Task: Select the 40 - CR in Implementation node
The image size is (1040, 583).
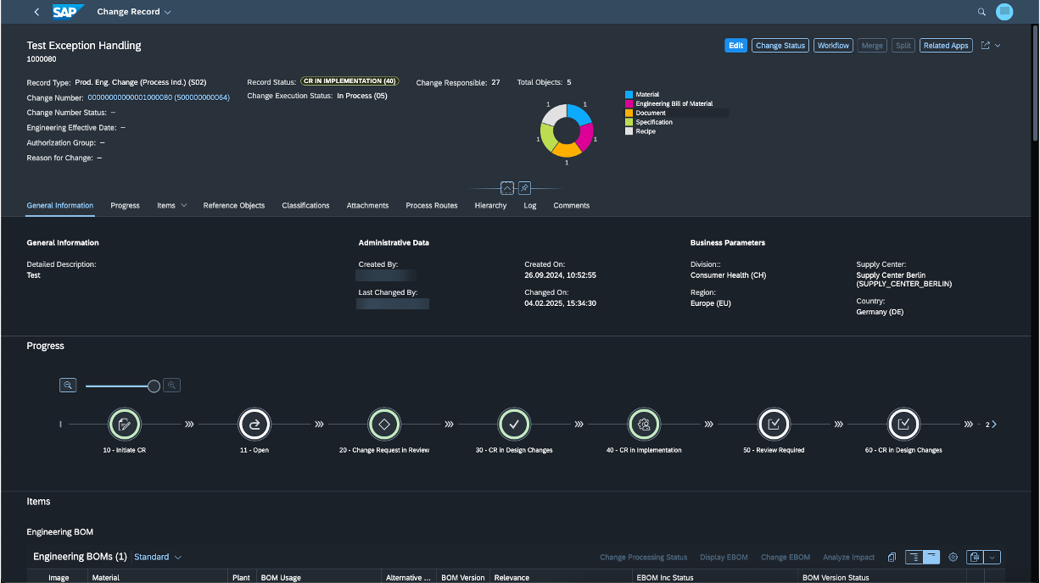Action: coord(644,424)
